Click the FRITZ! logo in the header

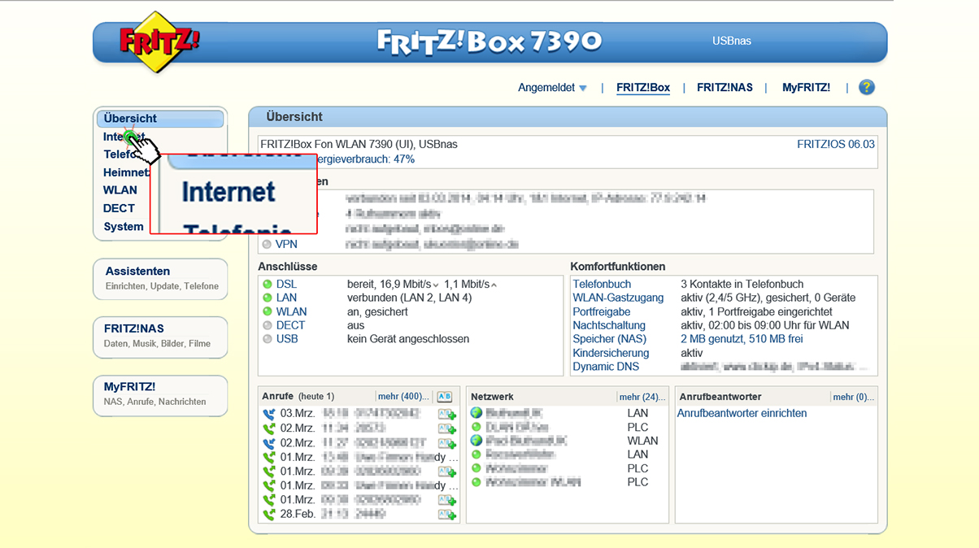pos(159,42)
